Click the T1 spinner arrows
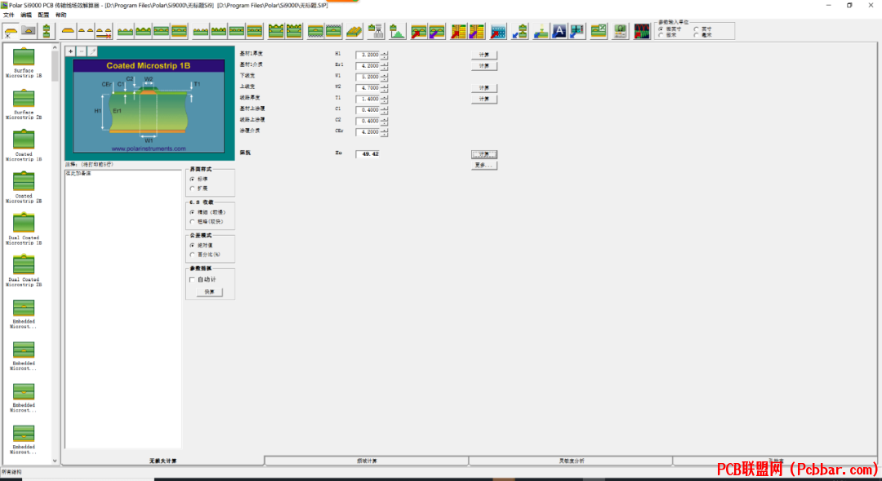The height and width of the screenshot is (481, 882). (384, 99)
